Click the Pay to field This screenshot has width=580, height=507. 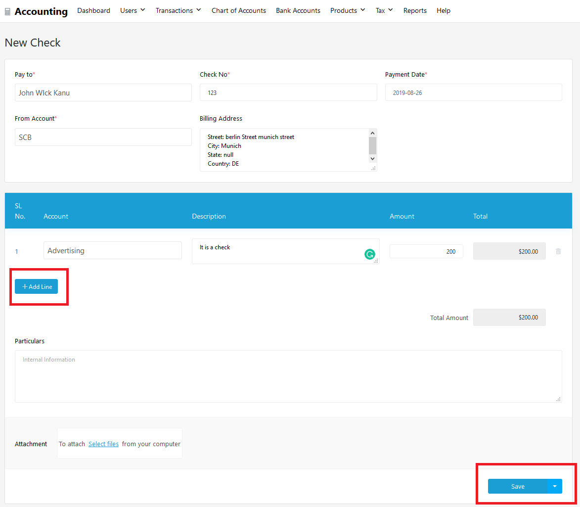[x=103, y=92]
